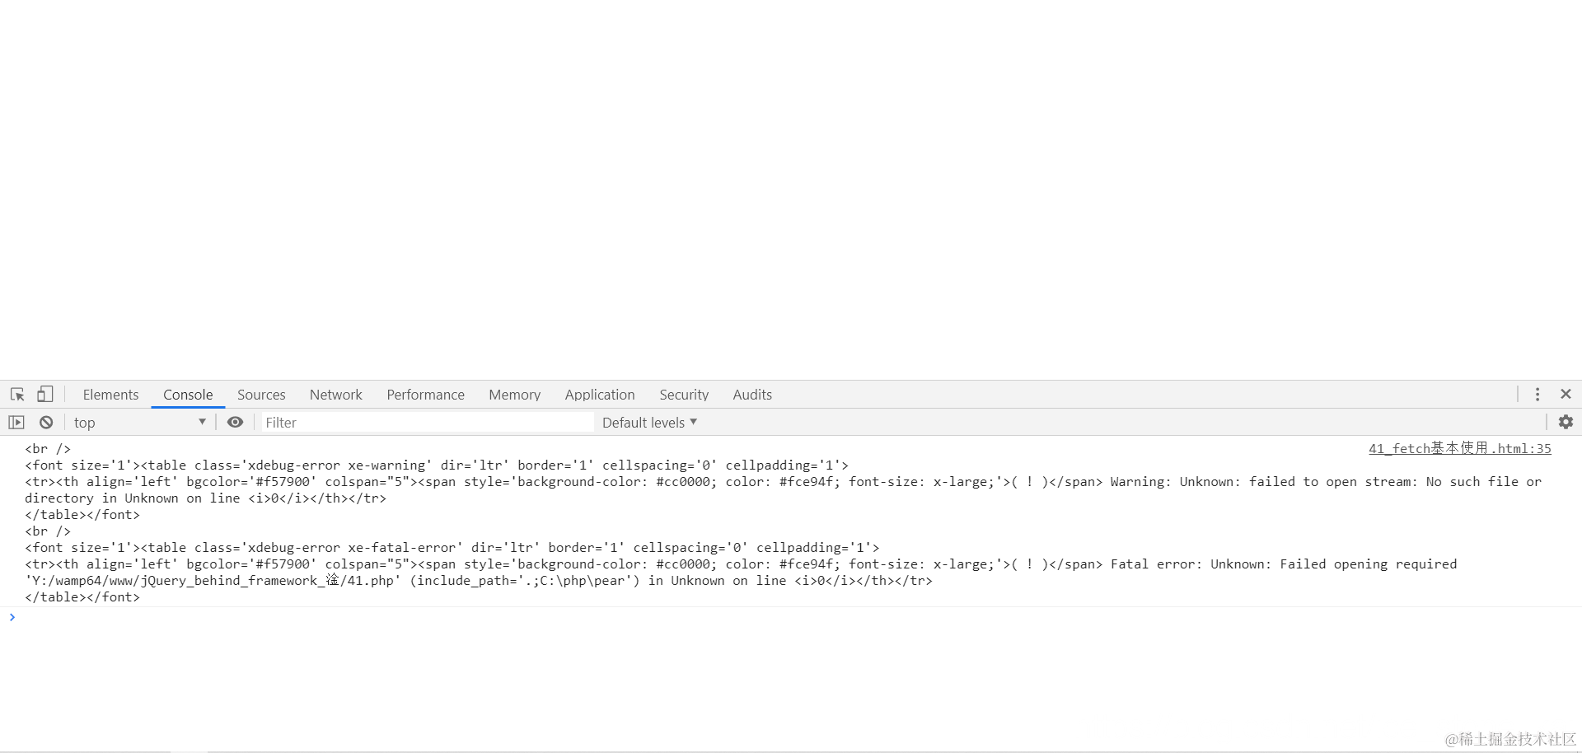
Task: Open console settings gear icon
Action: (1566, 422)
